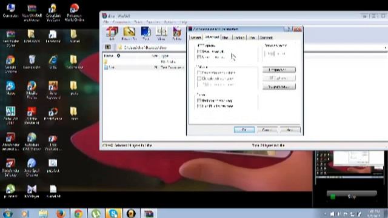The image size is (388, 218).
Task: Click the Add toolbar icon in WinRAR
Action: tap(112, 34)
